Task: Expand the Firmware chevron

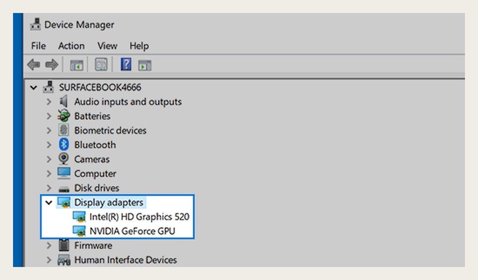Action: (49, 245)
